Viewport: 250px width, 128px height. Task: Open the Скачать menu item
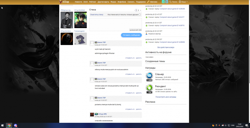pyautogui.click(x=131, y=2)
